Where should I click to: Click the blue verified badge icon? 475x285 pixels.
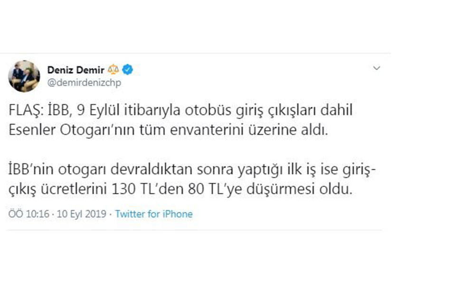pyautogui.click(x=128, y=70)
